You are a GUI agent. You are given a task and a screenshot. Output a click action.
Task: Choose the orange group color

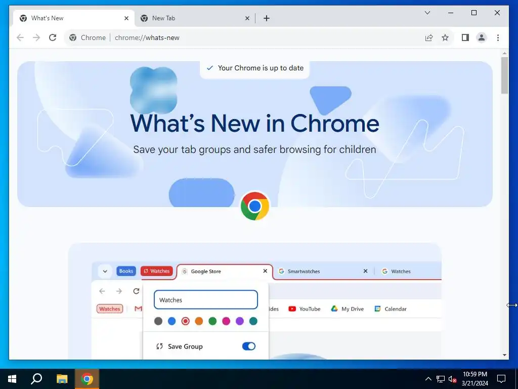point(199,321)
